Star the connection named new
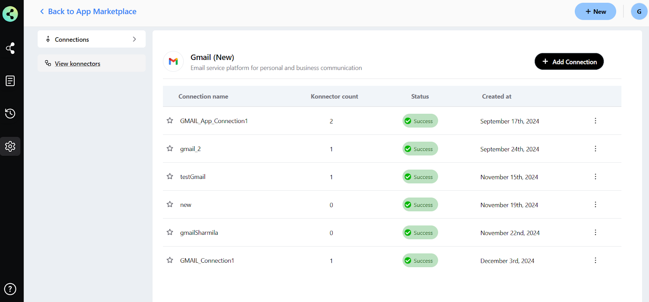This screenshot has width=649, height=302. click(170, 204)
